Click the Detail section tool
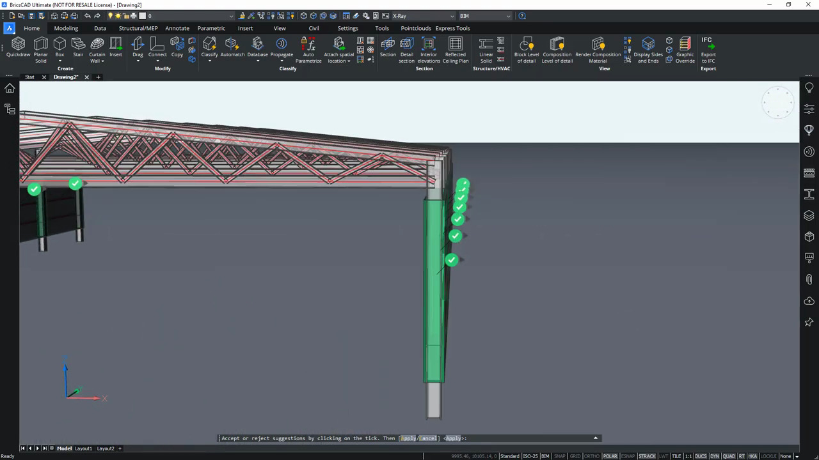819x460 pixels. tap(407, 50)
